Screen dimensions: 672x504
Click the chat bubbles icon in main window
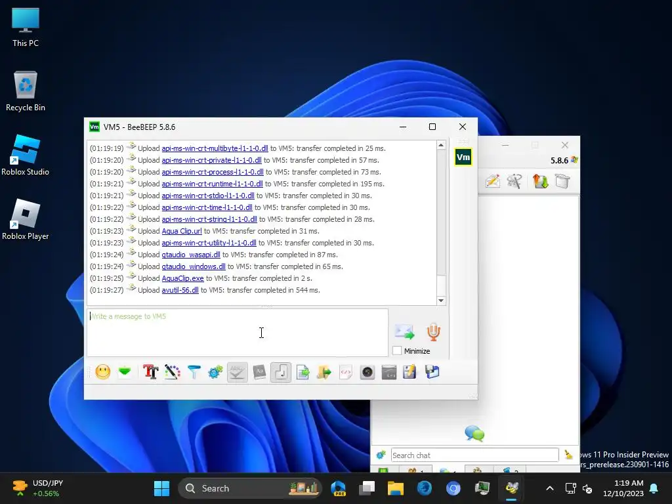click(x=474, y=433)
